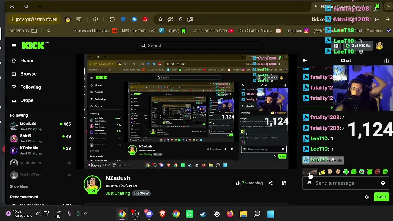This screenshot has height=221, width=393.
Task: Open the volume control in tray
Action: coord(38,214)
